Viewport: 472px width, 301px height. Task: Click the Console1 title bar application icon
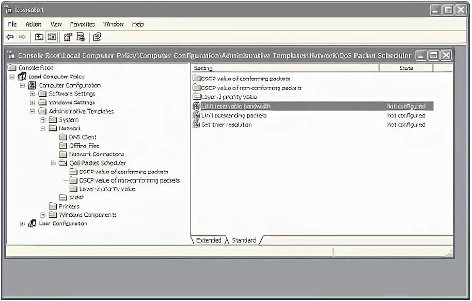coord(9,10)
